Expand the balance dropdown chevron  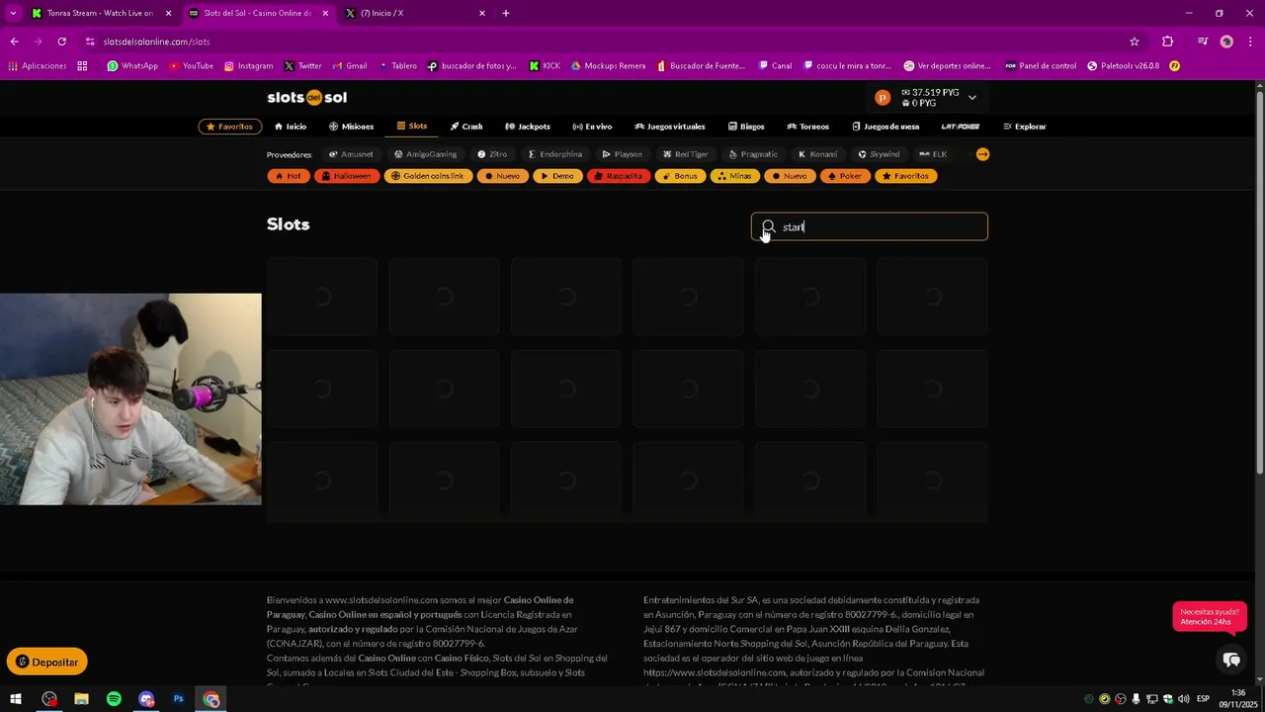[x=972, y=97]
